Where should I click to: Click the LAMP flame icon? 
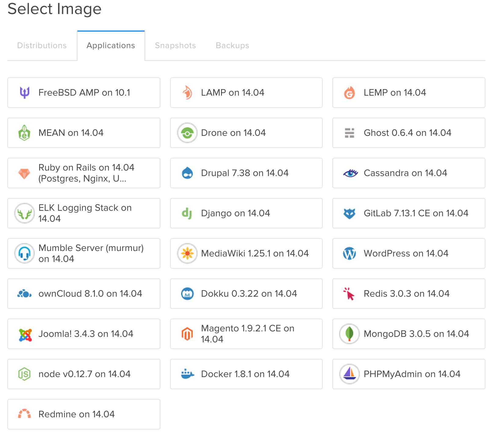[187, 93]
